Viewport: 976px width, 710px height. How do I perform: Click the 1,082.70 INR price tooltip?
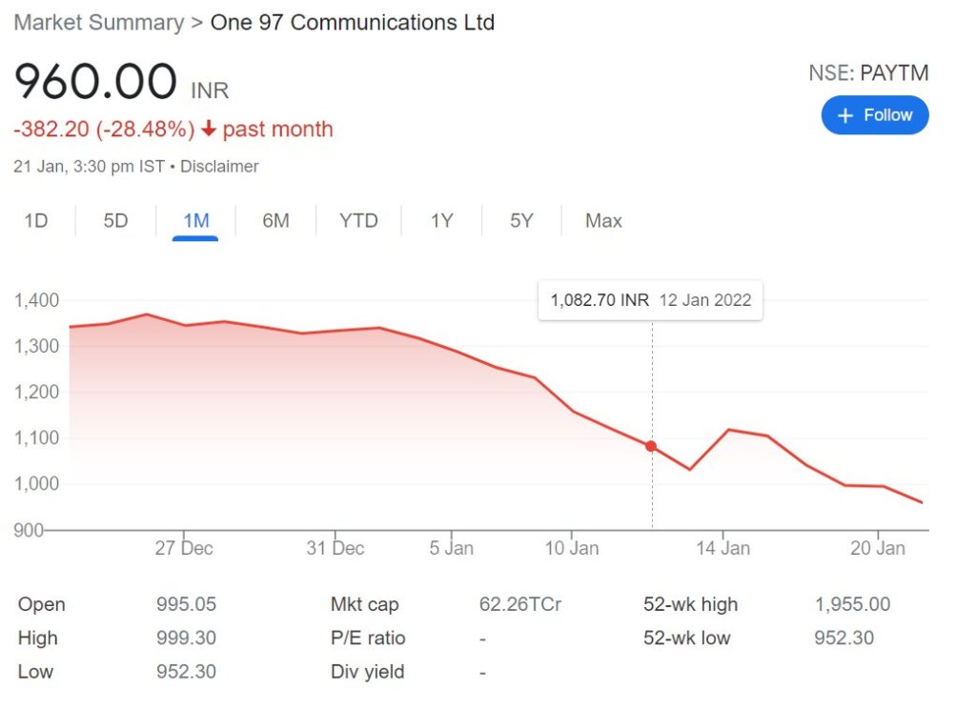tap(650, 300)
